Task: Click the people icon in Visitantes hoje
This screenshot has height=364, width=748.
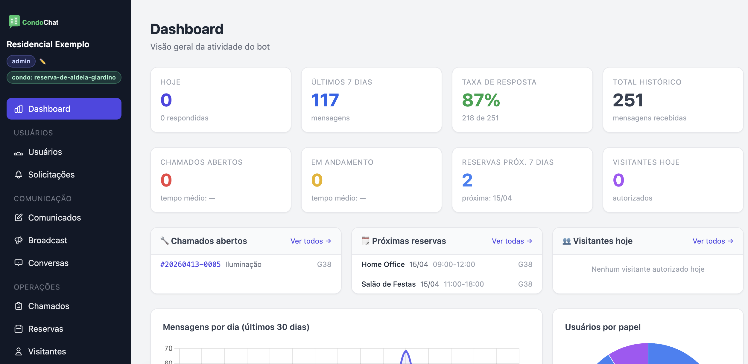Action: point(567,241)
